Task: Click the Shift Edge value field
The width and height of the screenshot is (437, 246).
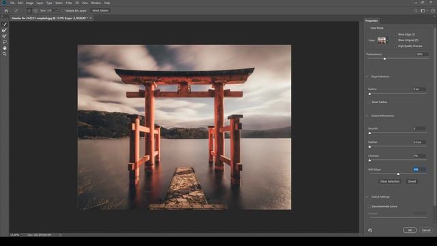Action: click(x=419, y=169)
